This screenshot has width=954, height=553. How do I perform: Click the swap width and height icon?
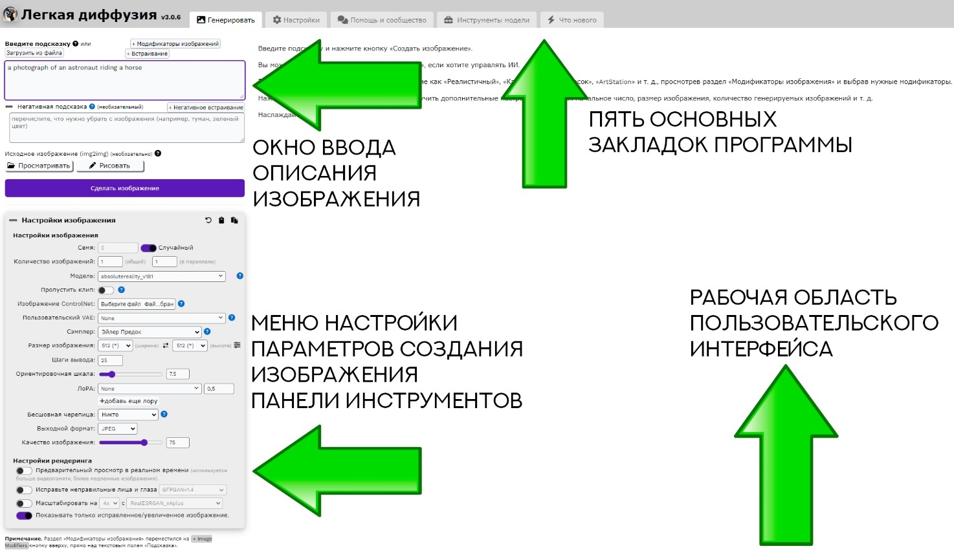(166, 346)
